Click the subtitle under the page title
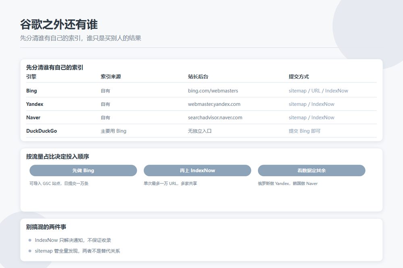Screen dimensions: 403x268 coord(81,38)
